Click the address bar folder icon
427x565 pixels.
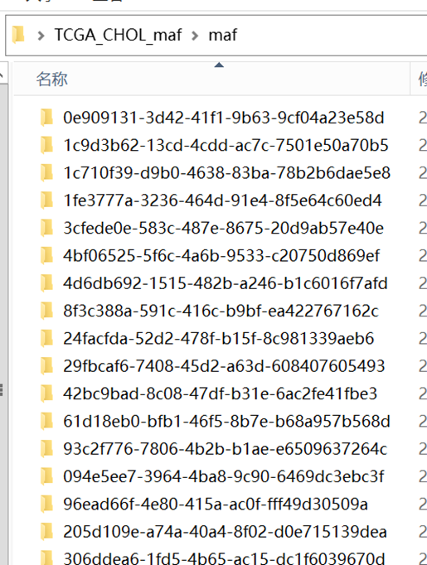18,35
